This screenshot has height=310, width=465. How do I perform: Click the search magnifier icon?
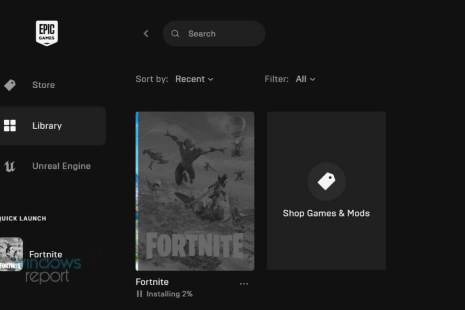[175, 33]
